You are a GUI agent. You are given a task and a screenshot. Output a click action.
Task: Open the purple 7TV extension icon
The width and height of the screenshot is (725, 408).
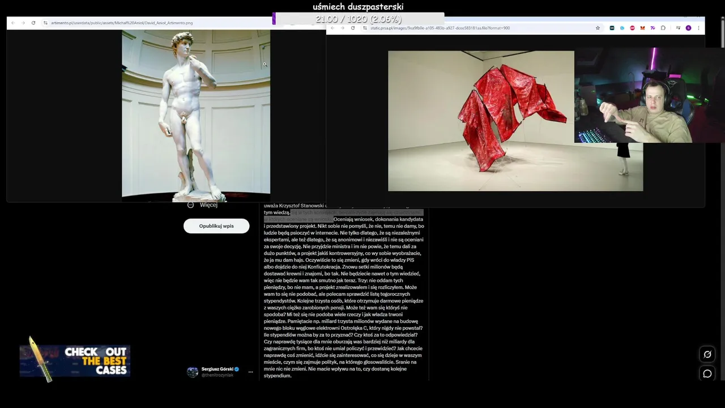tap(652, 28)
